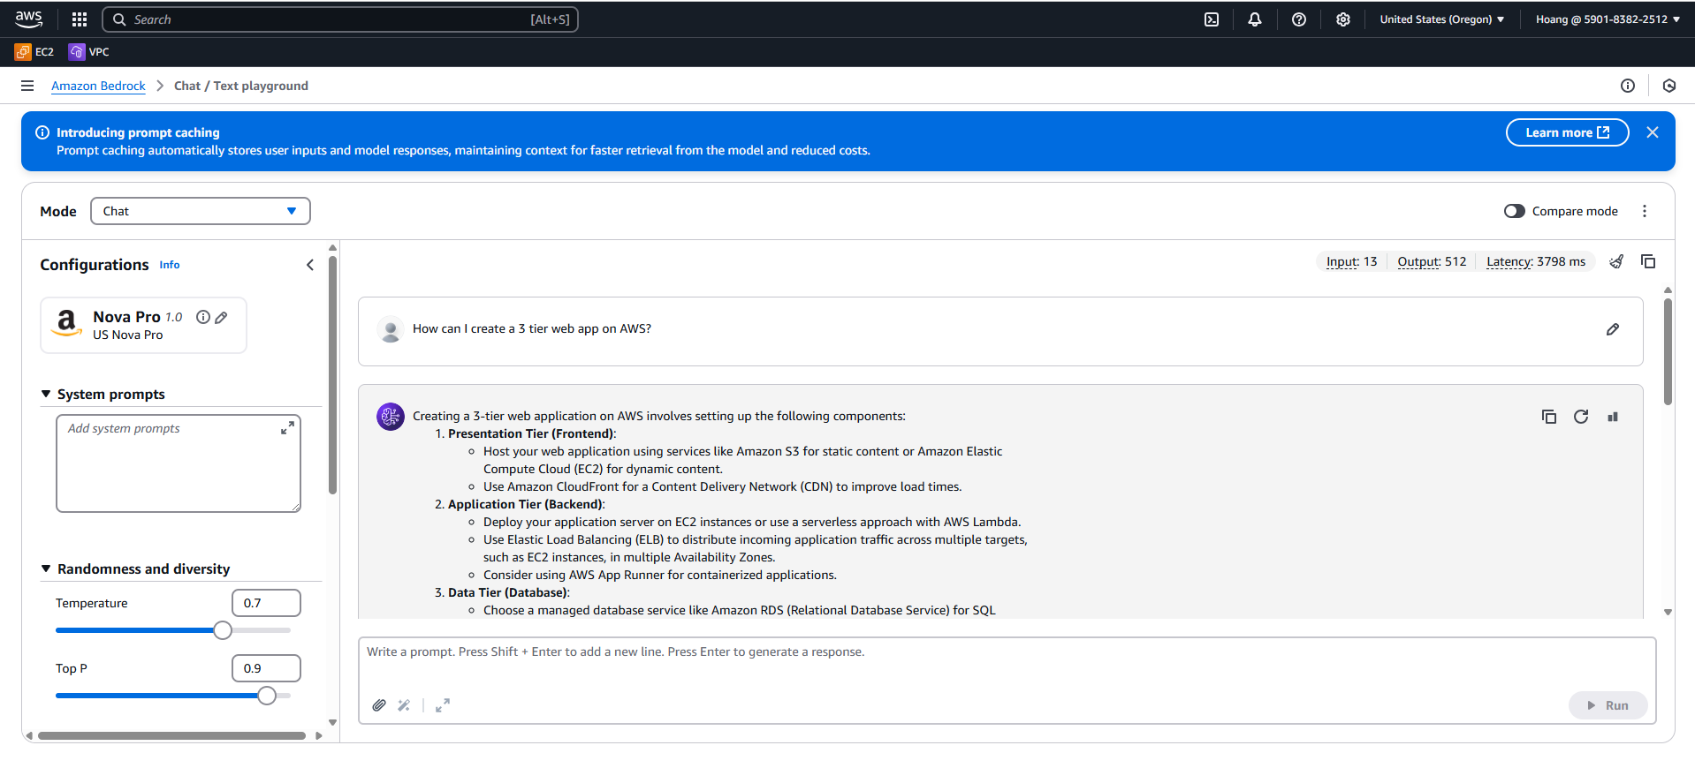Click the user message text about 3 tier web app

532,328
